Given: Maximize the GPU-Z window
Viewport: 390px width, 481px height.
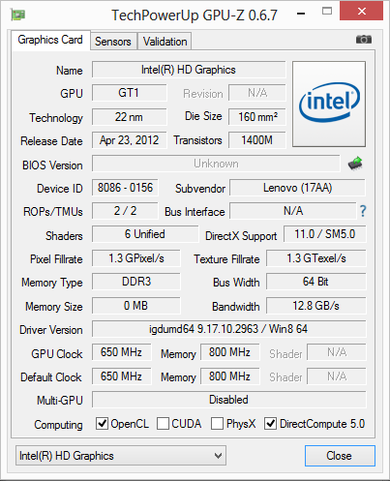Looking at the screenshot, I should tap(327, 12).
